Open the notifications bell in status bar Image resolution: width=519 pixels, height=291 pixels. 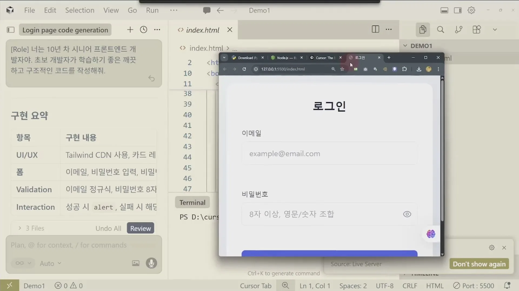[x=507, y=285]
